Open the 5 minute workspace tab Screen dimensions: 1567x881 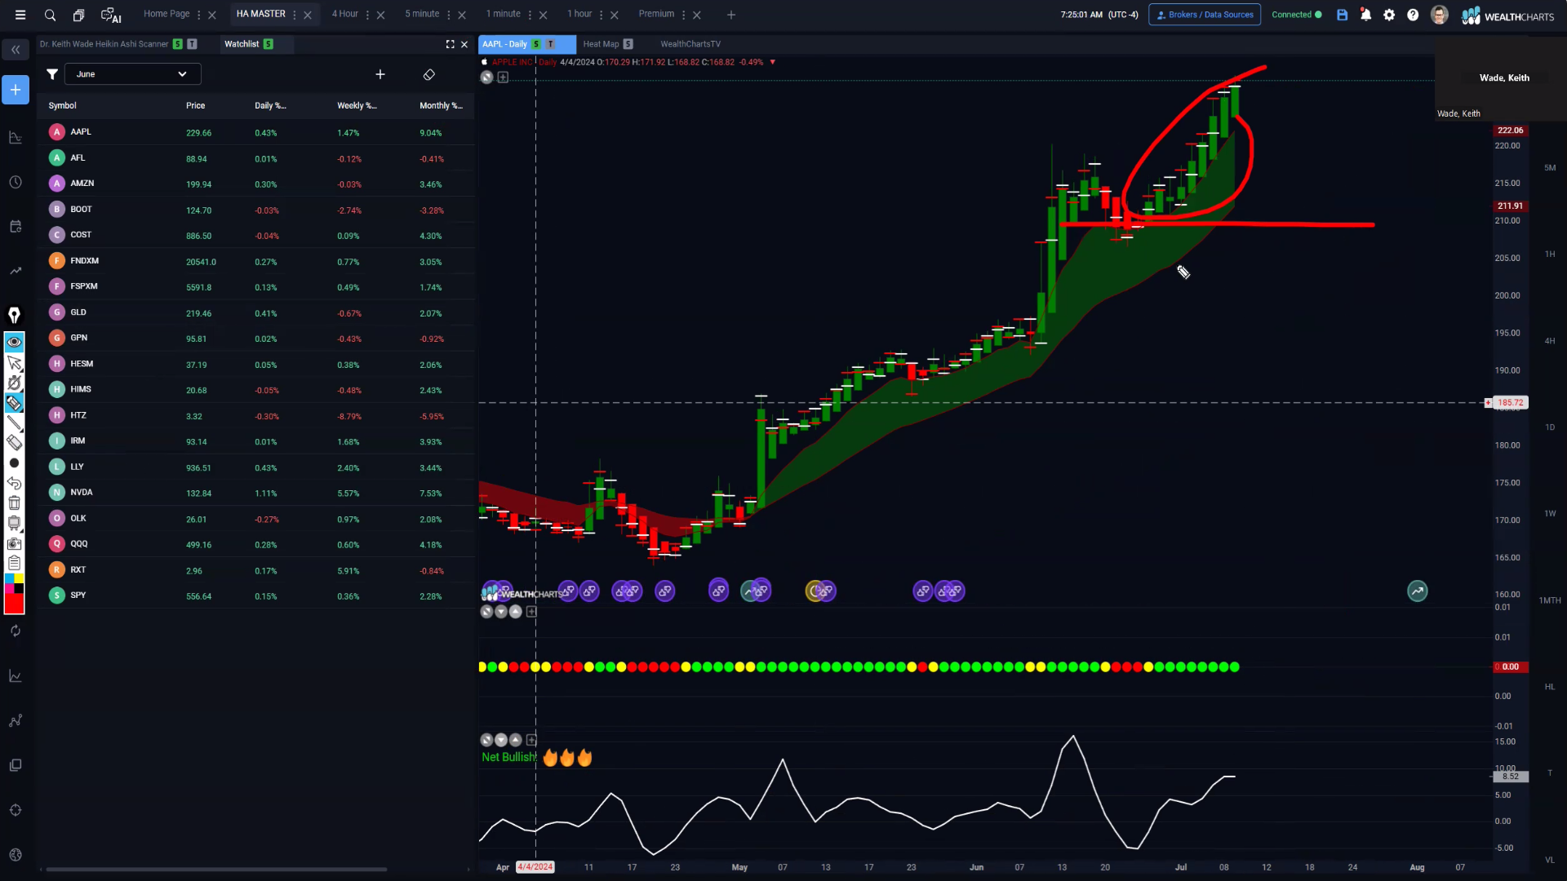[x=422, y=14]
